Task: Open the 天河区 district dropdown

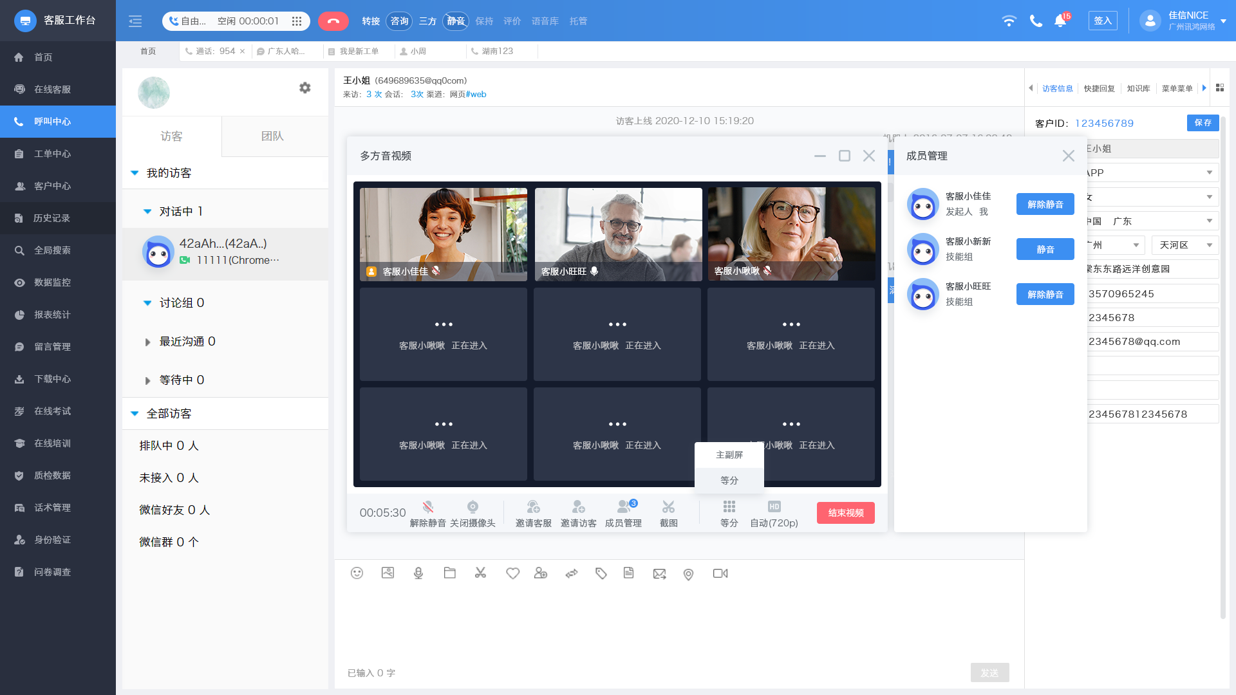Action: point(1185,245)
